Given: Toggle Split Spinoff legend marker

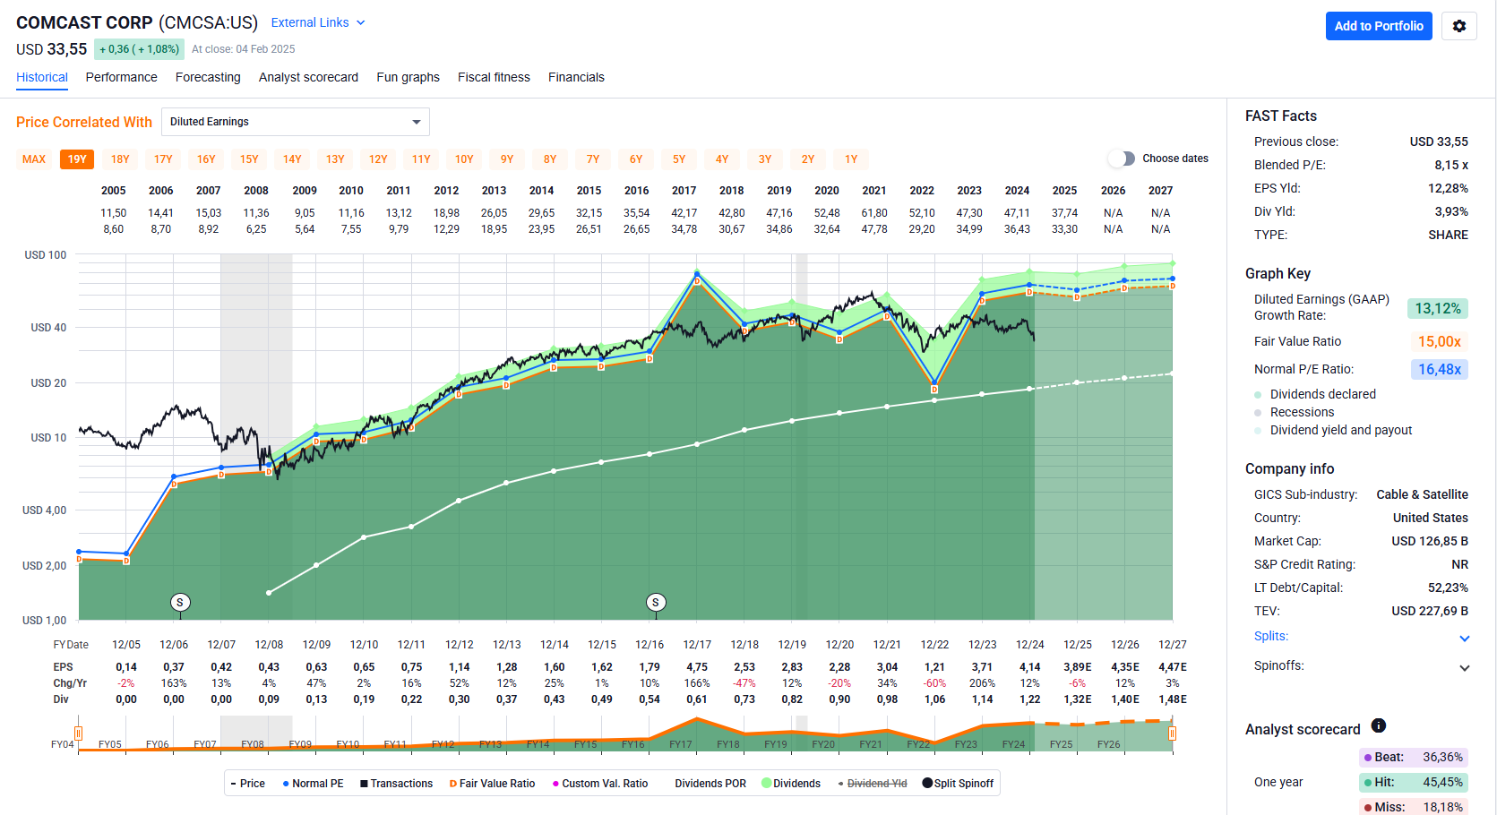Looking at the screenshot, I should tap(926, 784).
